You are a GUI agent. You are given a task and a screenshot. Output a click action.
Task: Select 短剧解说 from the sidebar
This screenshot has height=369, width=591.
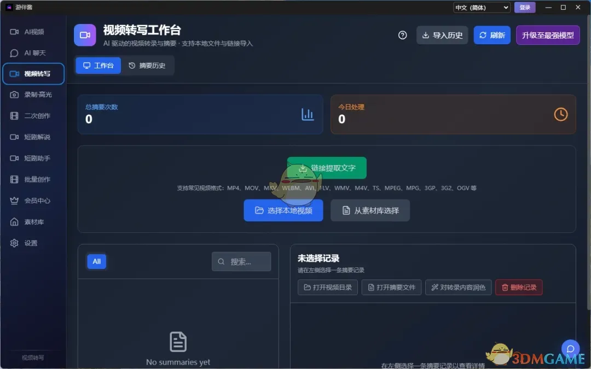pos(33,137)
